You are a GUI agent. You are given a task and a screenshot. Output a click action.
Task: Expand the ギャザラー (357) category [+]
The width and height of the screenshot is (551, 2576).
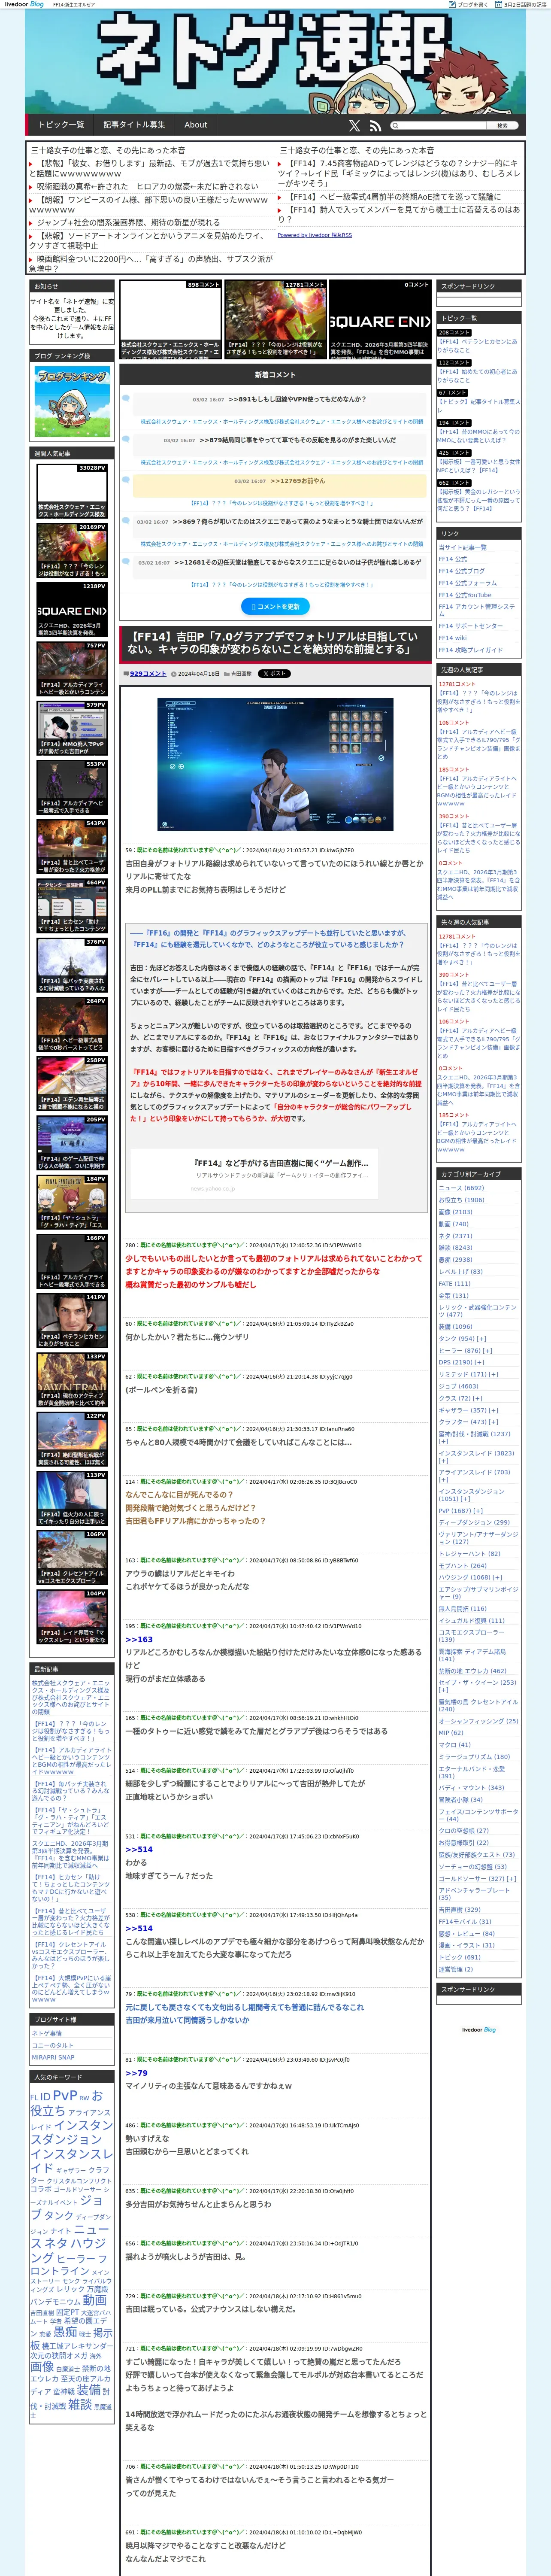pos(492,1410)
